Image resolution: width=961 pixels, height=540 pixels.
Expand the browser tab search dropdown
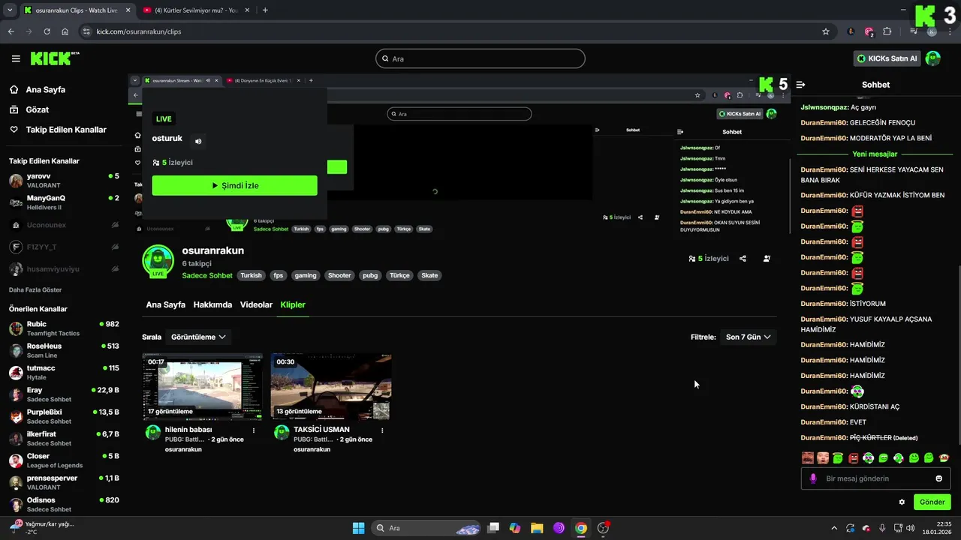[9, 10]
